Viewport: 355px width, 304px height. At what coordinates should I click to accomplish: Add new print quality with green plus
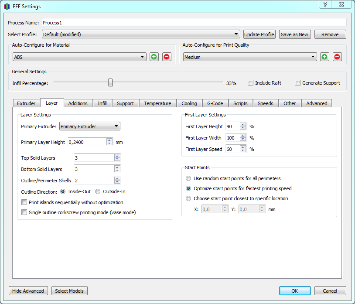coord(324,57)
